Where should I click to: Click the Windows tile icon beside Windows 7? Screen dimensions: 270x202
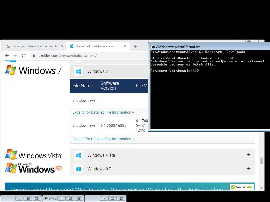pos(79,72)
